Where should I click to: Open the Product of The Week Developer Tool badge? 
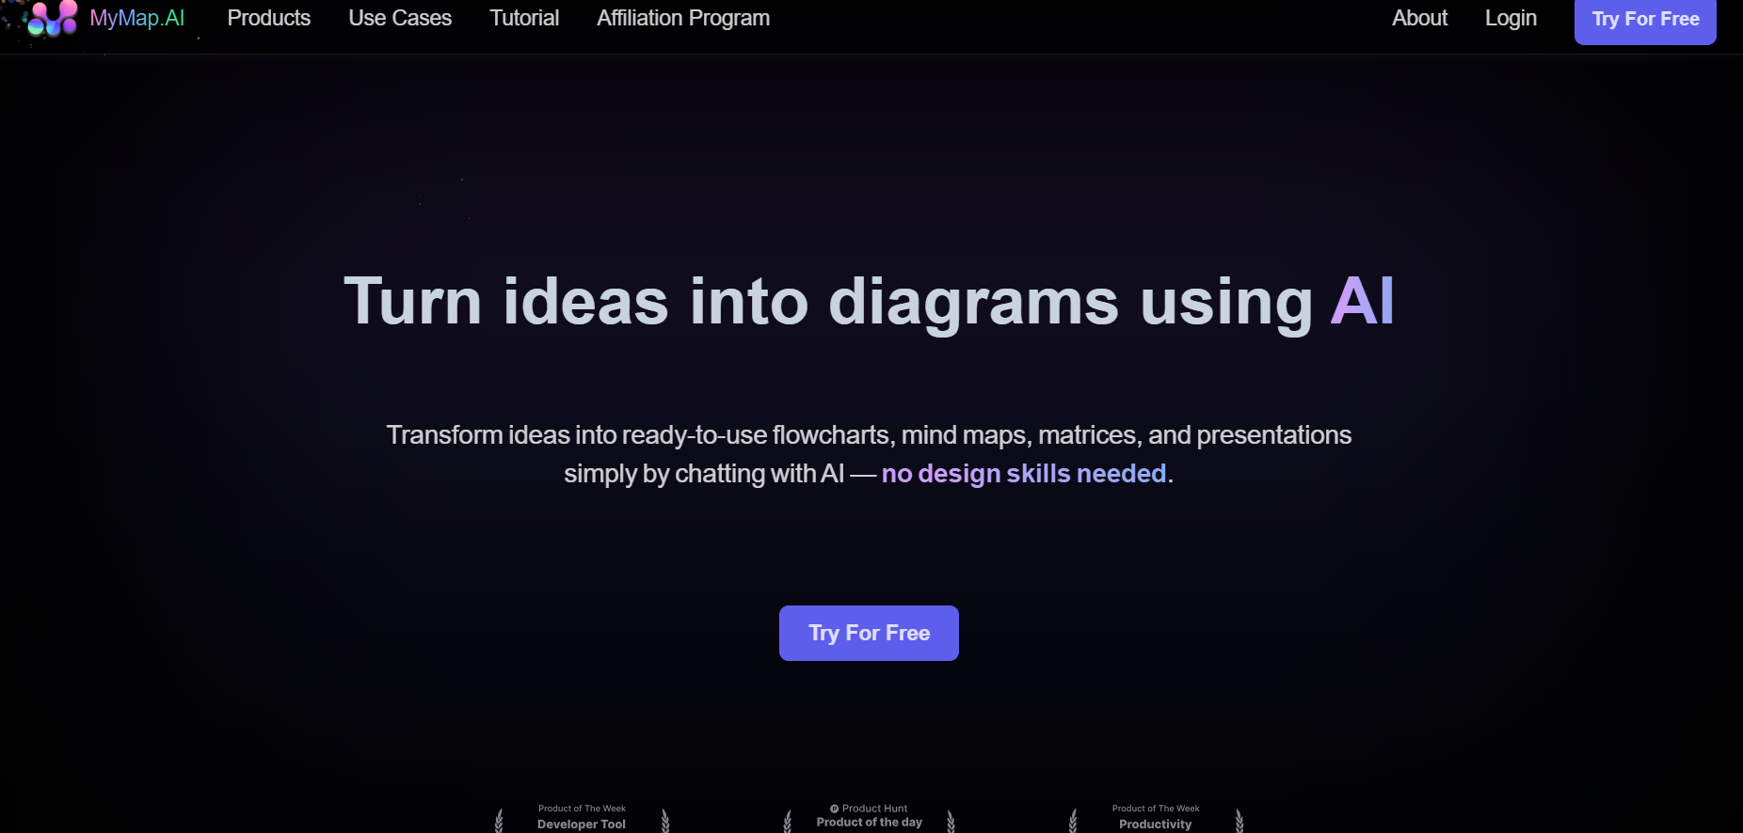coord(582,816)
